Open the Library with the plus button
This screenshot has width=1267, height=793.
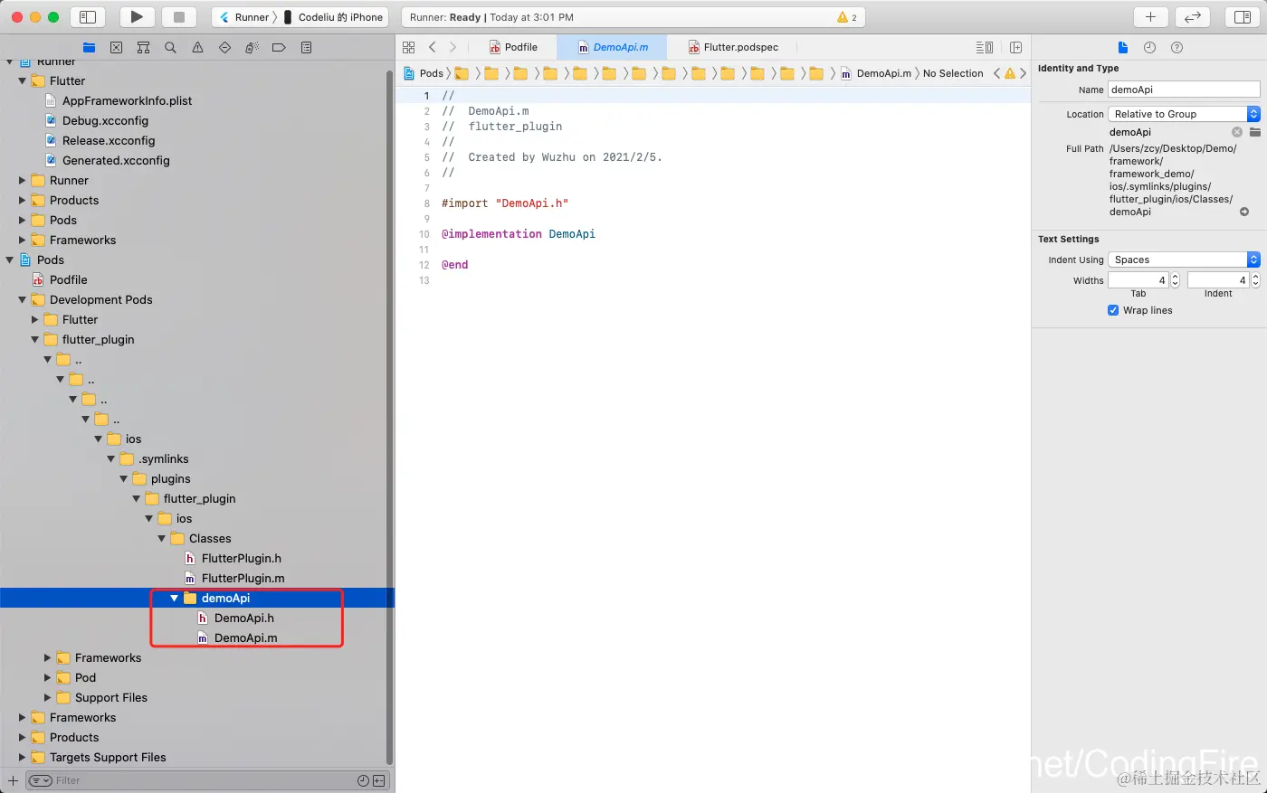(1150, 17)
